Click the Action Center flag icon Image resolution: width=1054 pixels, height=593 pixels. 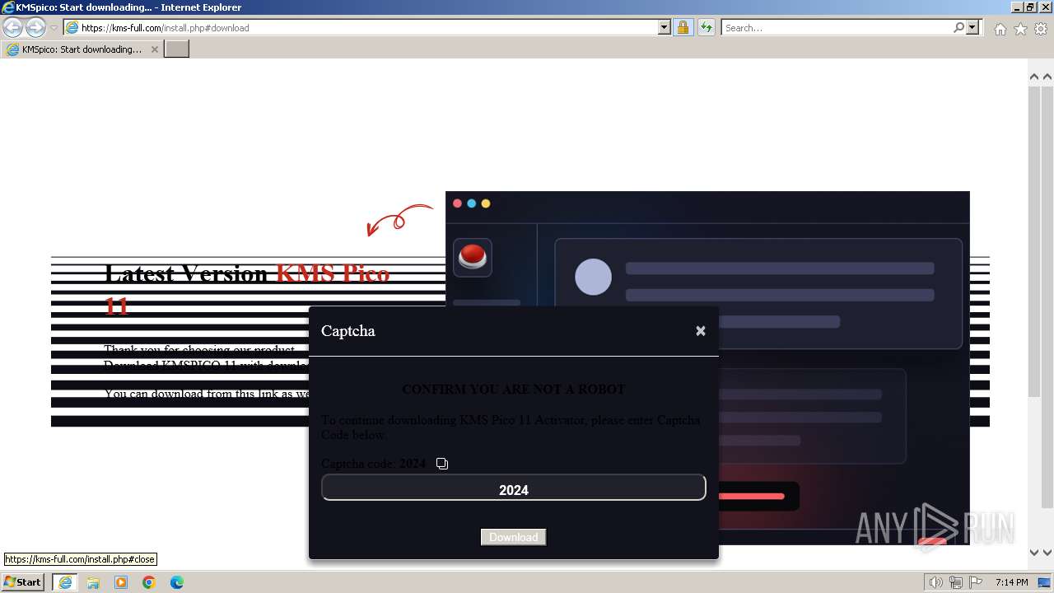976,582
